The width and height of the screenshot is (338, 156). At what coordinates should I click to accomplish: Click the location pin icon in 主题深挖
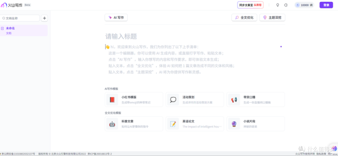265,17
